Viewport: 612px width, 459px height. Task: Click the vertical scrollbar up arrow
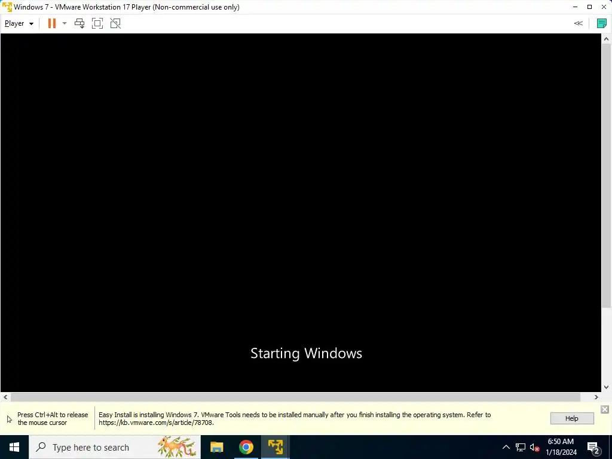tap(606, 39)
